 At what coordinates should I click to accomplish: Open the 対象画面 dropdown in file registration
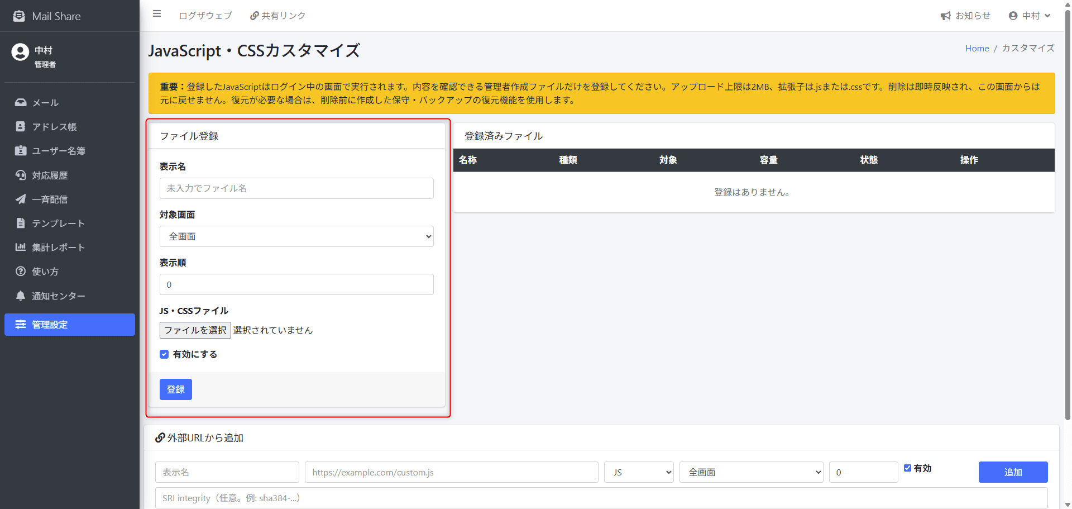tap(296, 236)
